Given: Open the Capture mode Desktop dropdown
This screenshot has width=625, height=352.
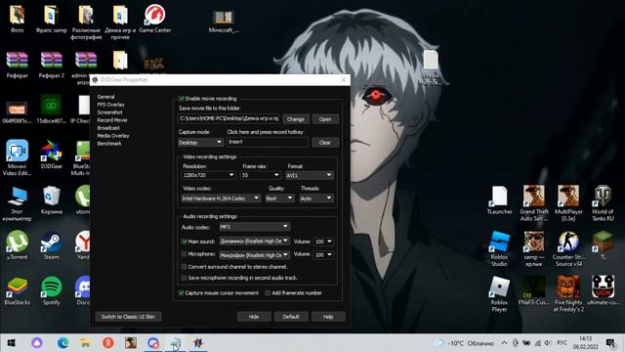Looking at the screenshot, I should click(x=200, y=143).
